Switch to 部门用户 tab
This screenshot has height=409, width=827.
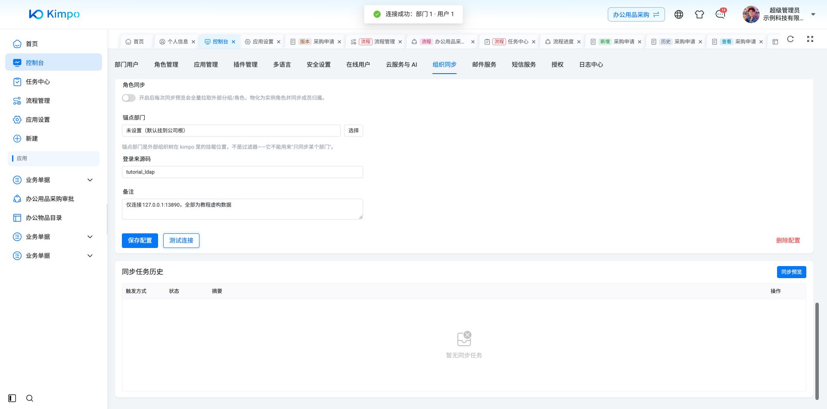pos(126,65)
